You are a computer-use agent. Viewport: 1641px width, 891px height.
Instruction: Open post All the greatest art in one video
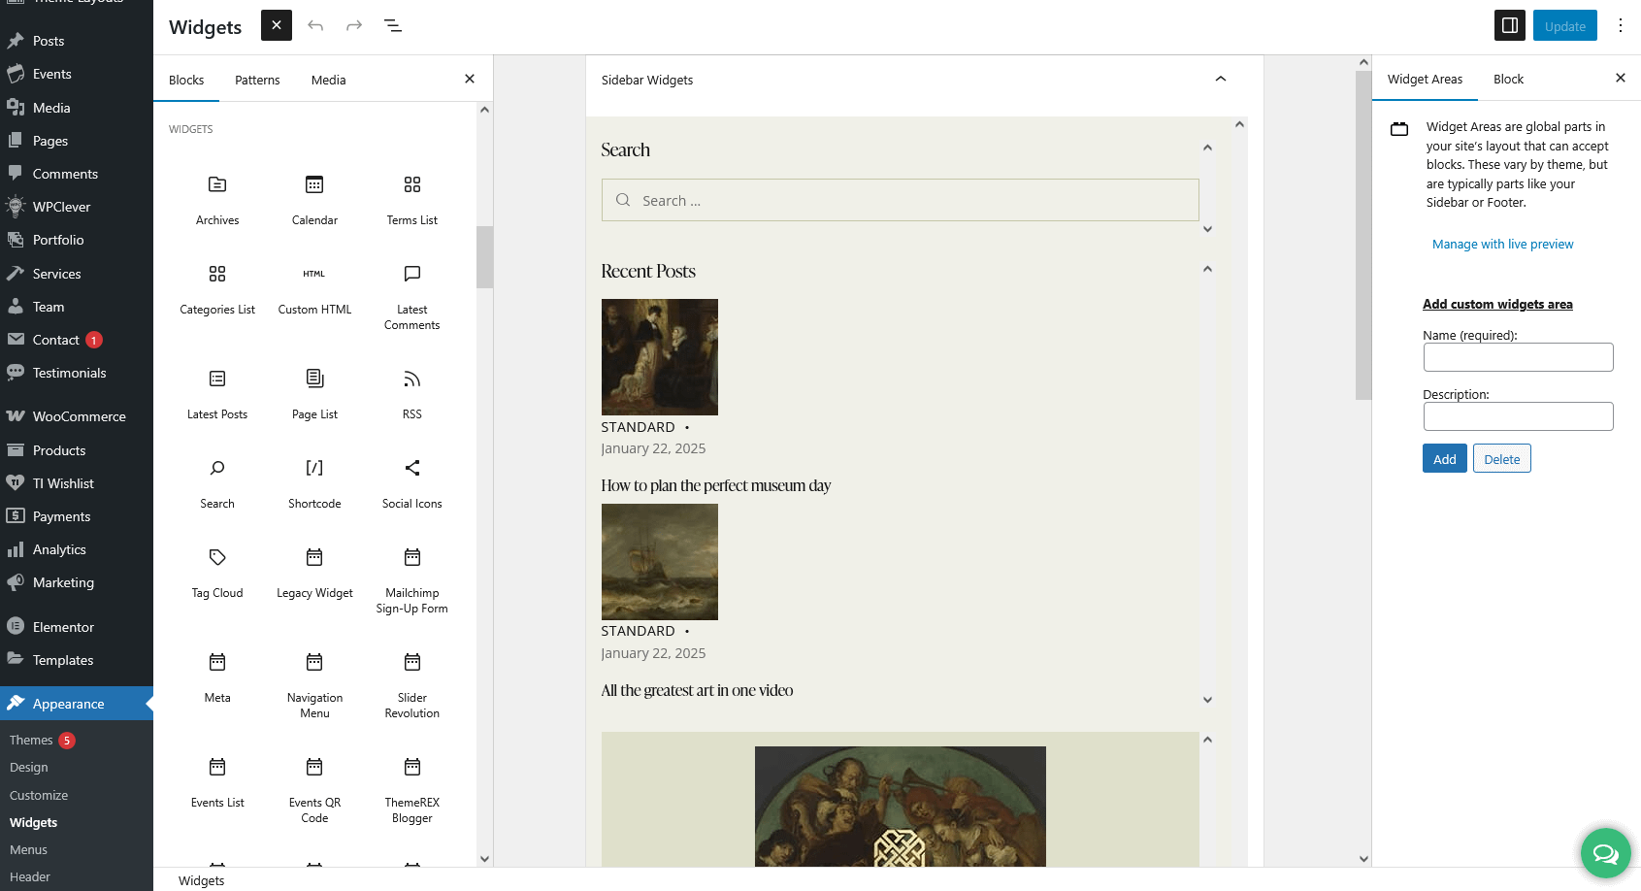click(697, 690)
